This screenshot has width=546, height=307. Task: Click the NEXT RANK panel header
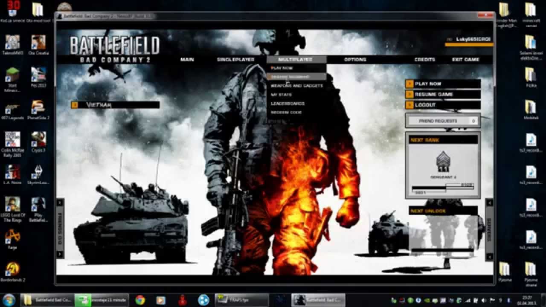tap(443, 140)
